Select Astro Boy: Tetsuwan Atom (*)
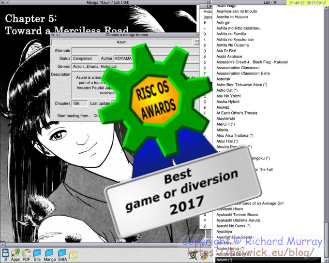This screenshot has height=263, width=329. (x=242, y=85)
